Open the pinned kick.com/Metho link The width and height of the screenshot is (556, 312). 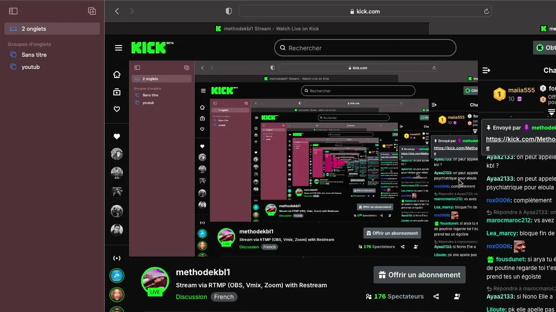click(x=520, y=139)
